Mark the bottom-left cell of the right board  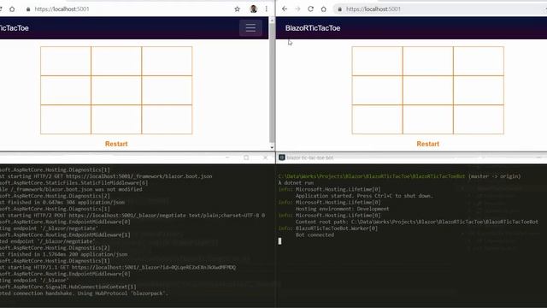[x=377, y=120]
